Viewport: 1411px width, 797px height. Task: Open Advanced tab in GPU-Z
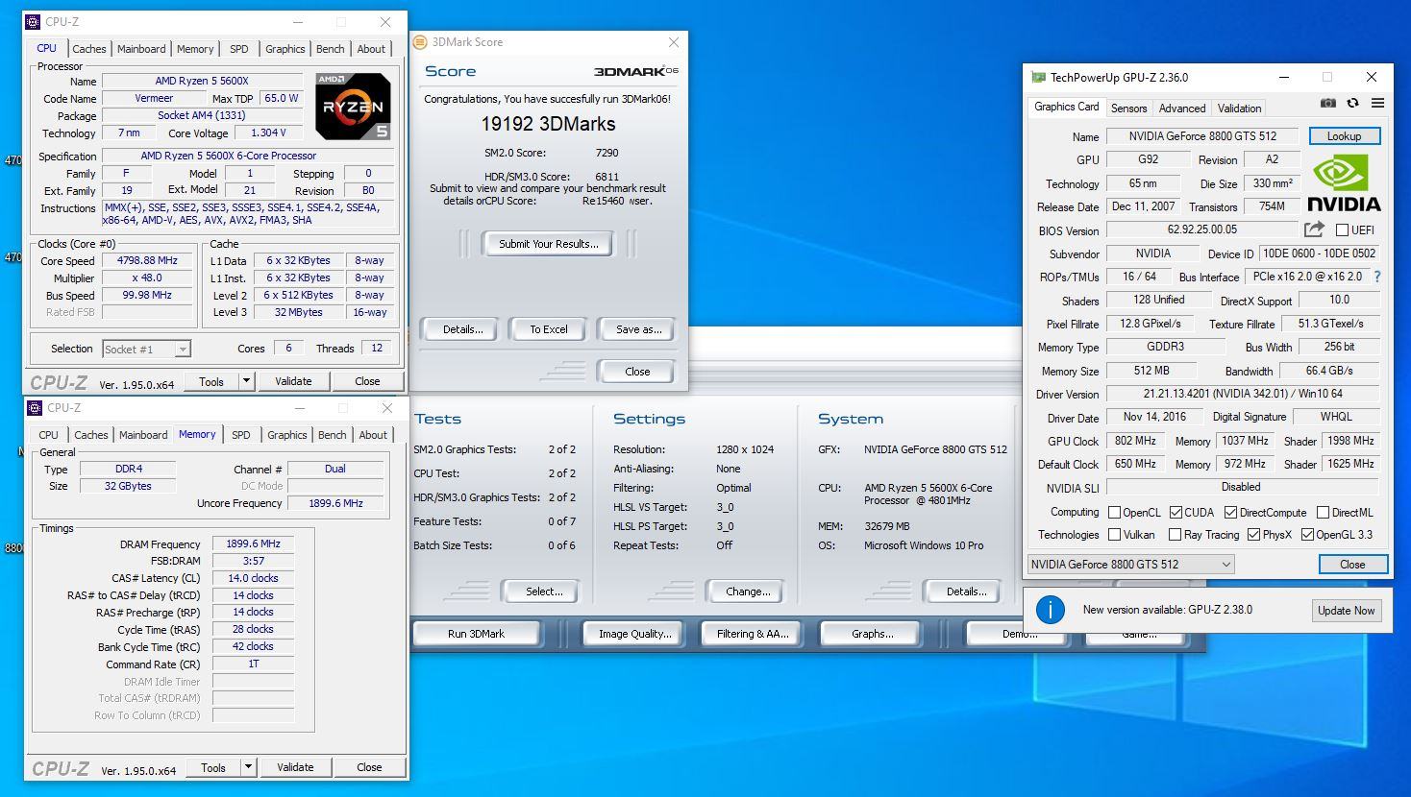tap(1181, 109)
